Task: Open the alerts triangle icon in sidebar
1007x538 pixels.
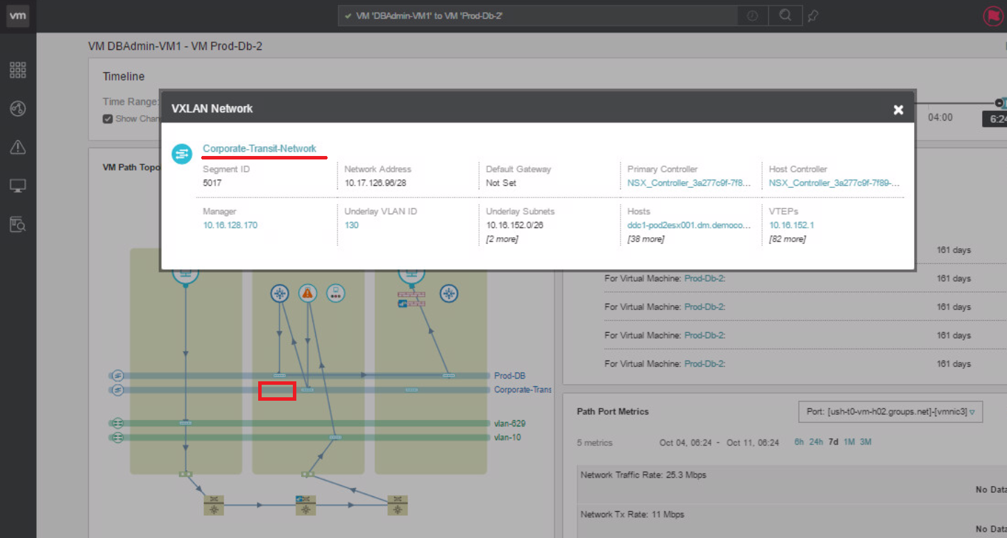Action: [x=18, y=147]
